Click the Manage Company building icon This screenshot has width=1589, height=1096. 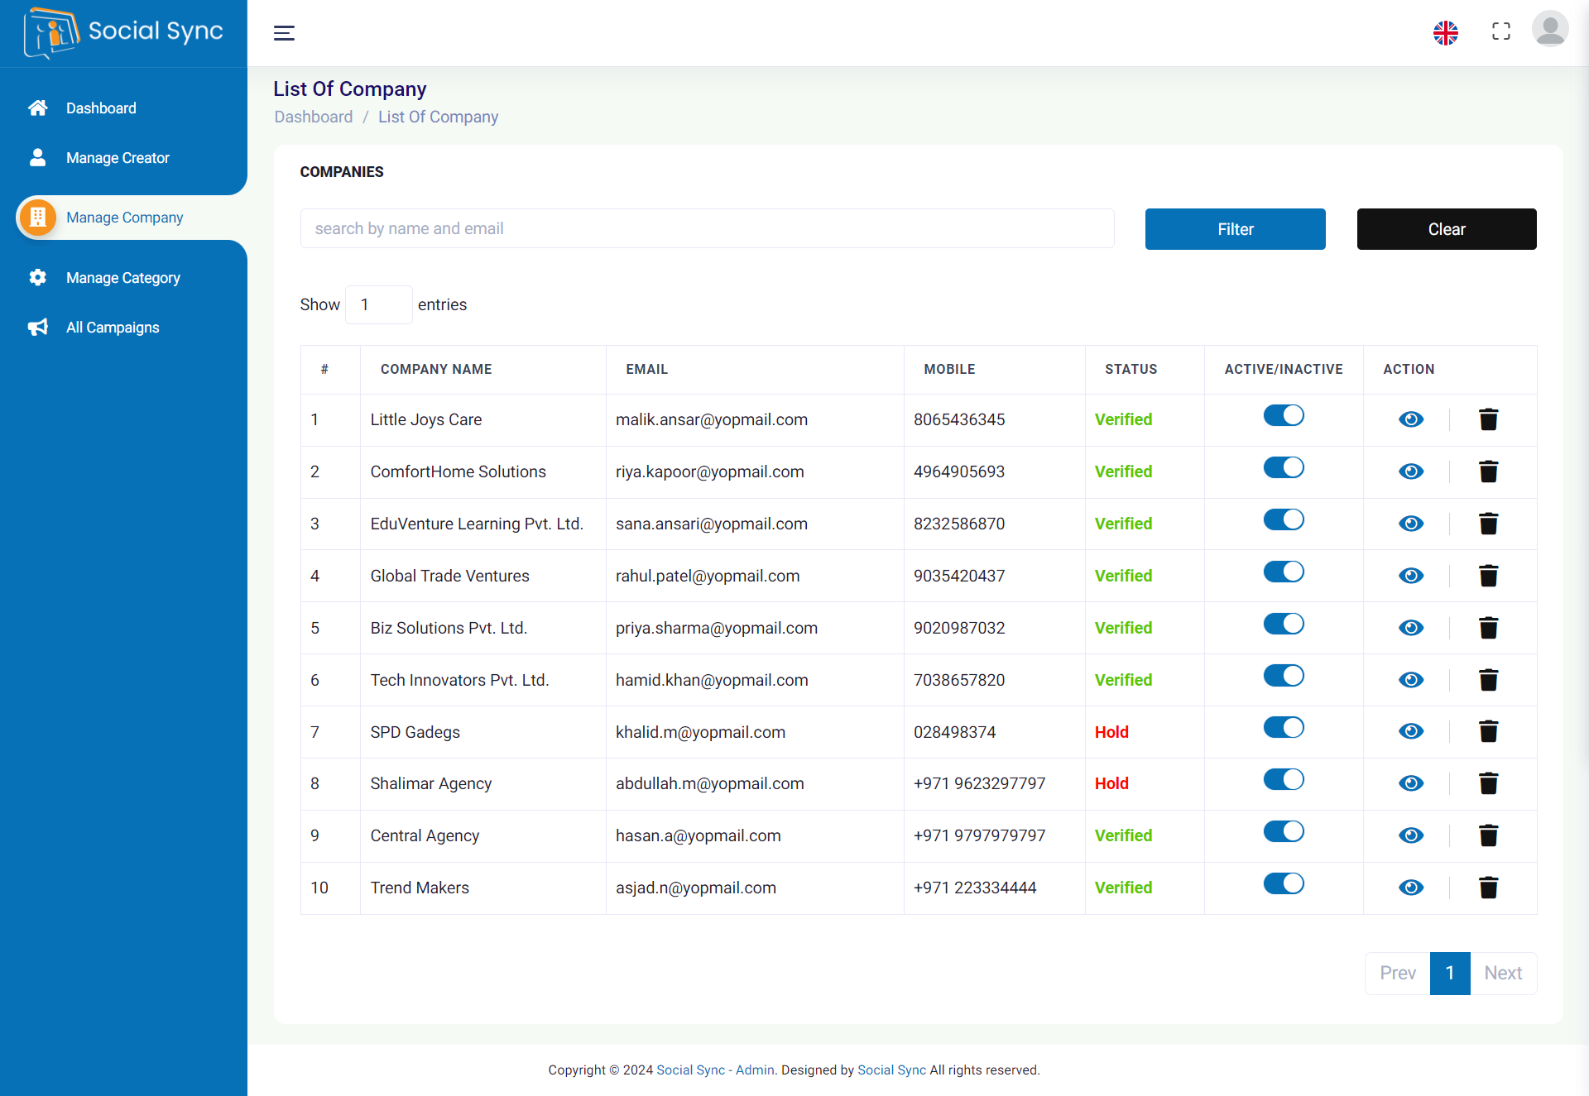(x=37, y=217)
